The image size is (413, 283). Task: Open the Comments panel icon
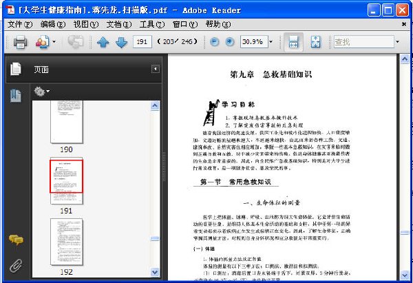click(x=16, y=240)
